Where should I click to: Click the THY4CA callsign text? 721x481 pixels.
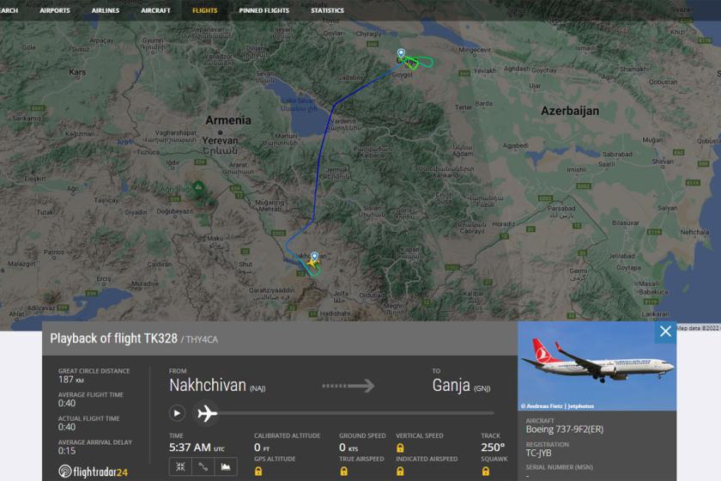(202, 339)
